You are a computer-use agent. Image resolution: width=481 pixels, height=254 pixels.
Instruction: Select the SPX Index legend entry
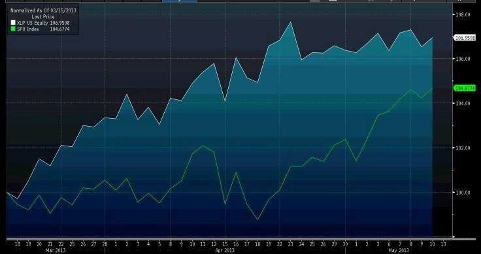coord(41,29)
